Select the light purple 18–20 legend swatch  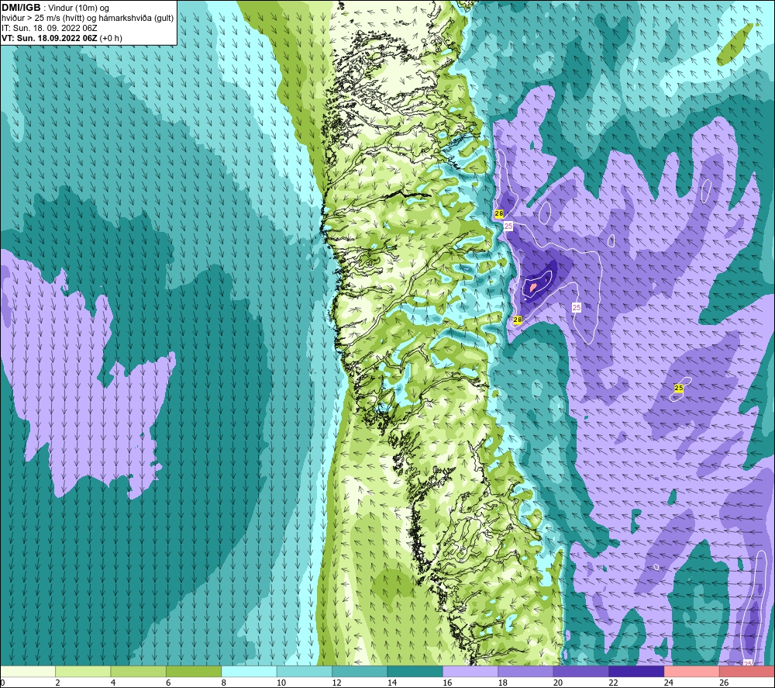[x=526, y=671]
